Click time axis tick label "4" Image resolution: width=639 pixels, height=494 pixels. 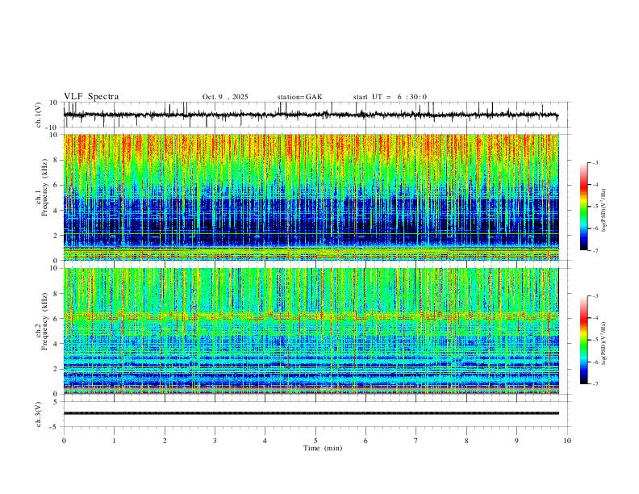coord(265,441)
